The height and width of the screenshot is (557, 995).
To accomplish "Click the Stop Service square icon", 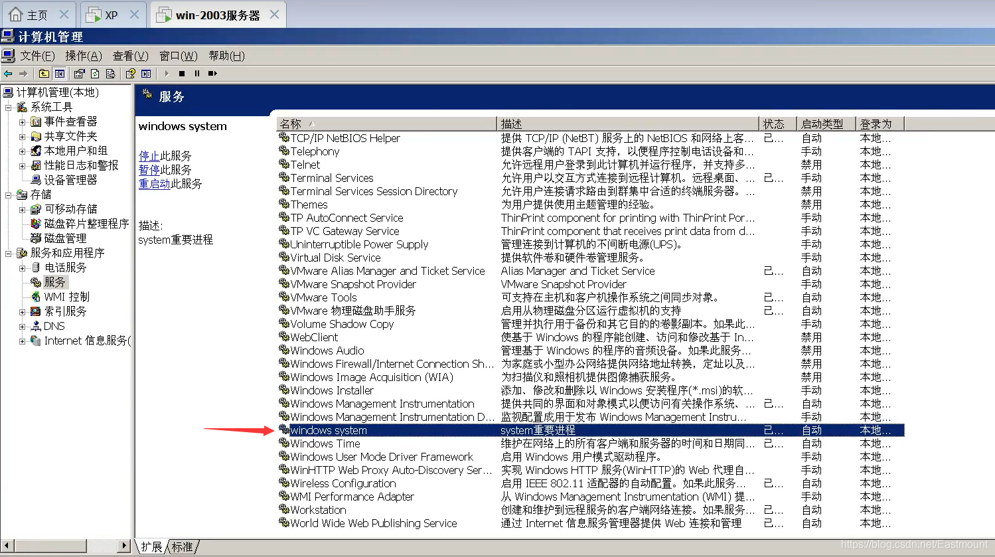I will point(182,74).
